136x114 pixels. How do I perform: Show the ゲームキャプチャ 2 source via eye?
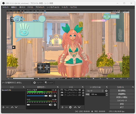pos(80,95)
